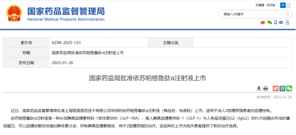
Task: Enable the 关怀版 care mode
Action: click(x=271, y=5)
